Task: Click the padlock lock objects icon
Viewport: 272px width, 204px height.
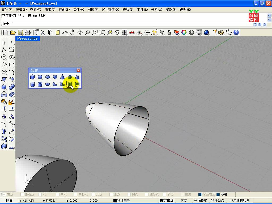Action: pos(169,32)
